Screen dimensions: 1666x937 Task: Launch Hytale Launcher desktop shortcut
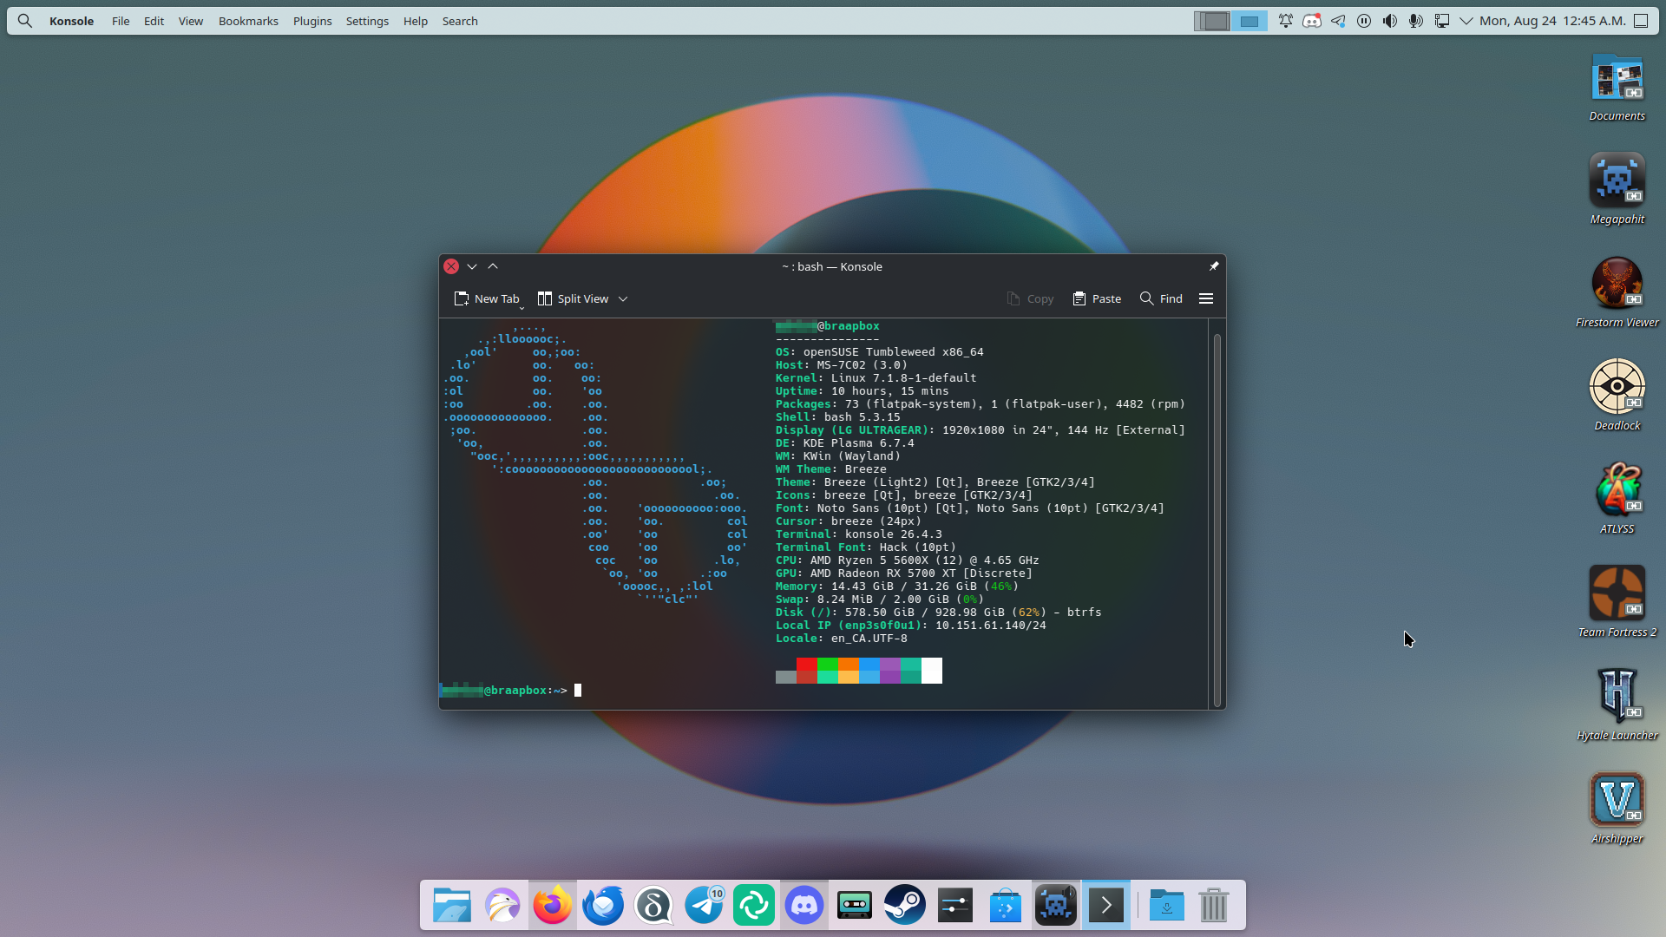1617,706
